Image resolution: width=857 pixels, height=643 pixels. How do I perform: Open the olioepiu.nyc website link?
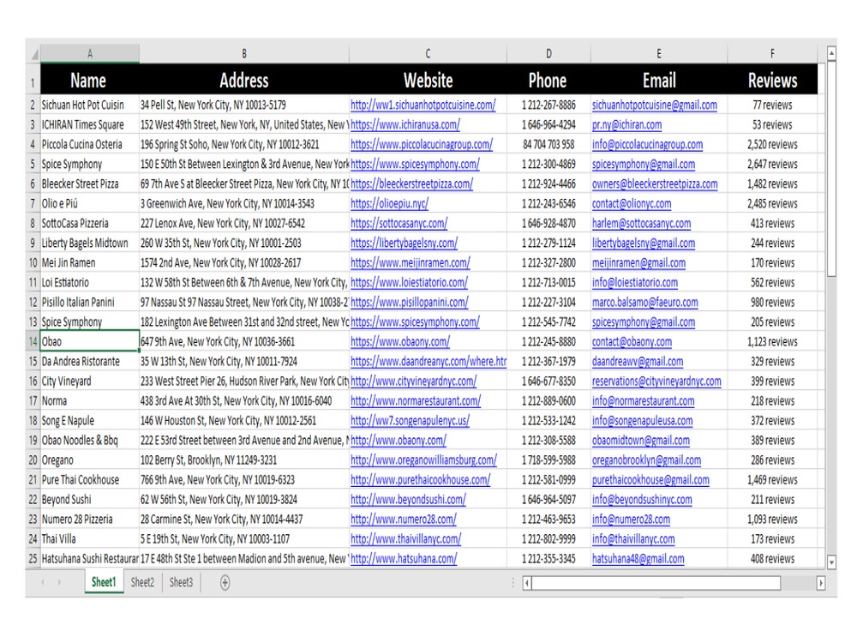pos(389,203)
